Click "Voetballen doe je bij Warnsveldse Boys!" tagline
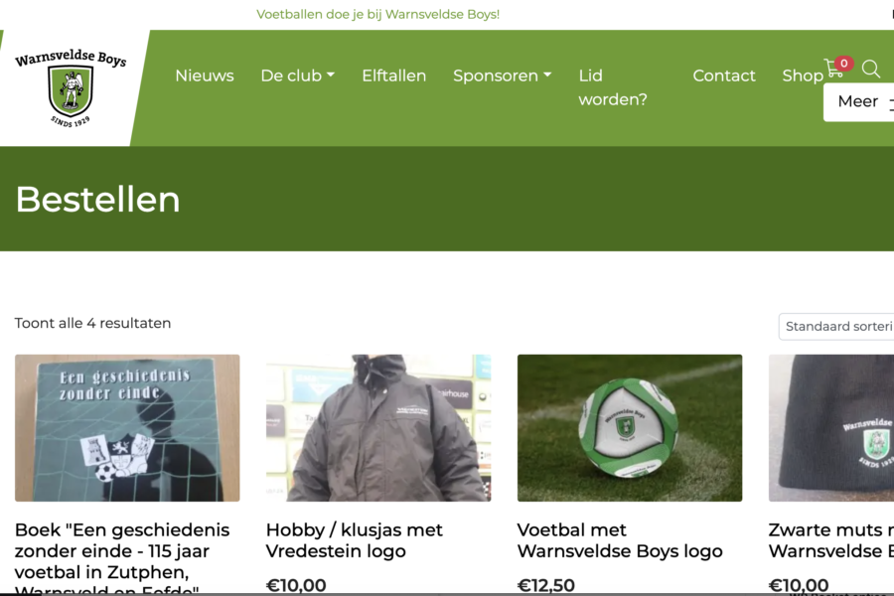The image size is (894, 596). 378,14
